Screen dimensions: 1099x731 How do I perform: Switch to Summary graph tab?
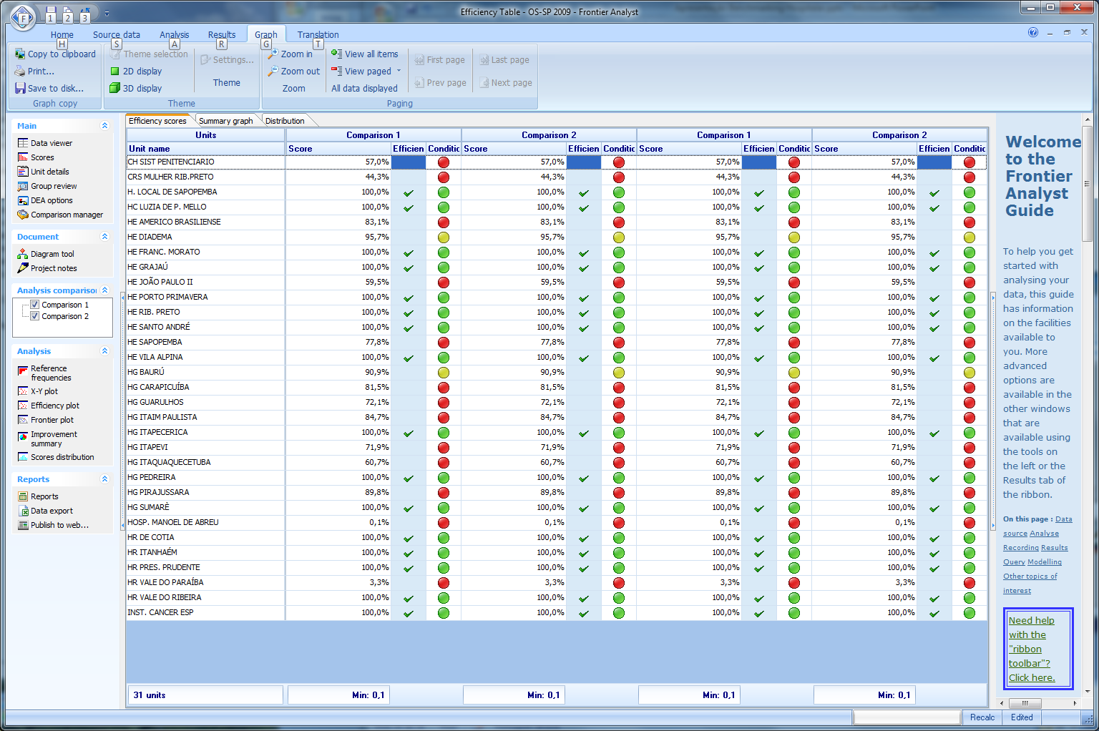(226, 121)
